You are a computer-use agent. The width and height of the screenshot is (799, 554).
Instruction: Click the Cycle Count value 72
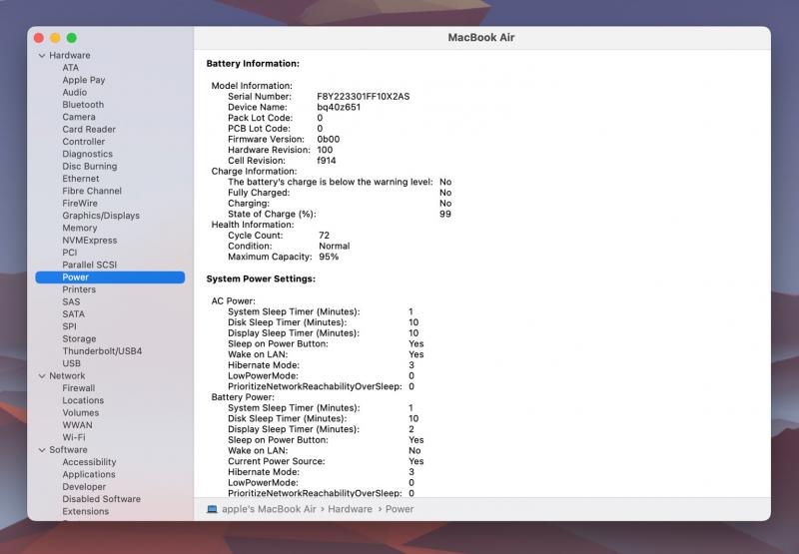324,236
